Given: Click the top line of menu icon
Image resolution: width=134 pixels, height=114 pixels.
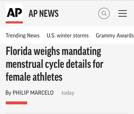Looking at the screenshot, I should [122, 11].
